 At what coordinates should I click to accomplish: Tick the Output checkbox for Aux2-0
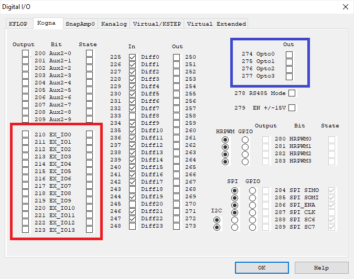[x=25, y=53]
